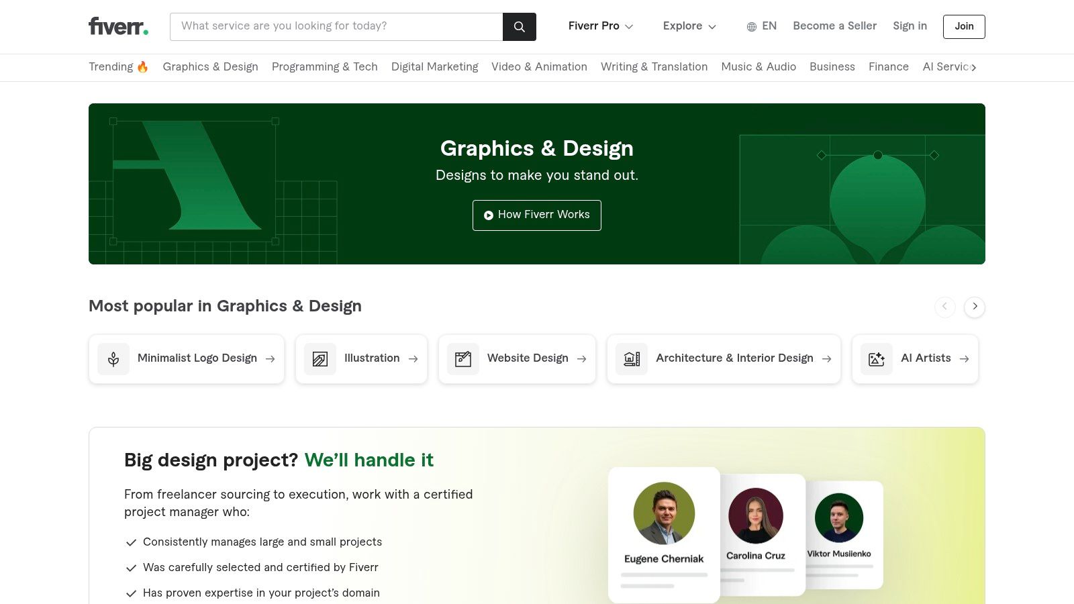Screen dimensions: 1074x604
Task: Click the play icon in How Fiverr Works
Action: 489,215
